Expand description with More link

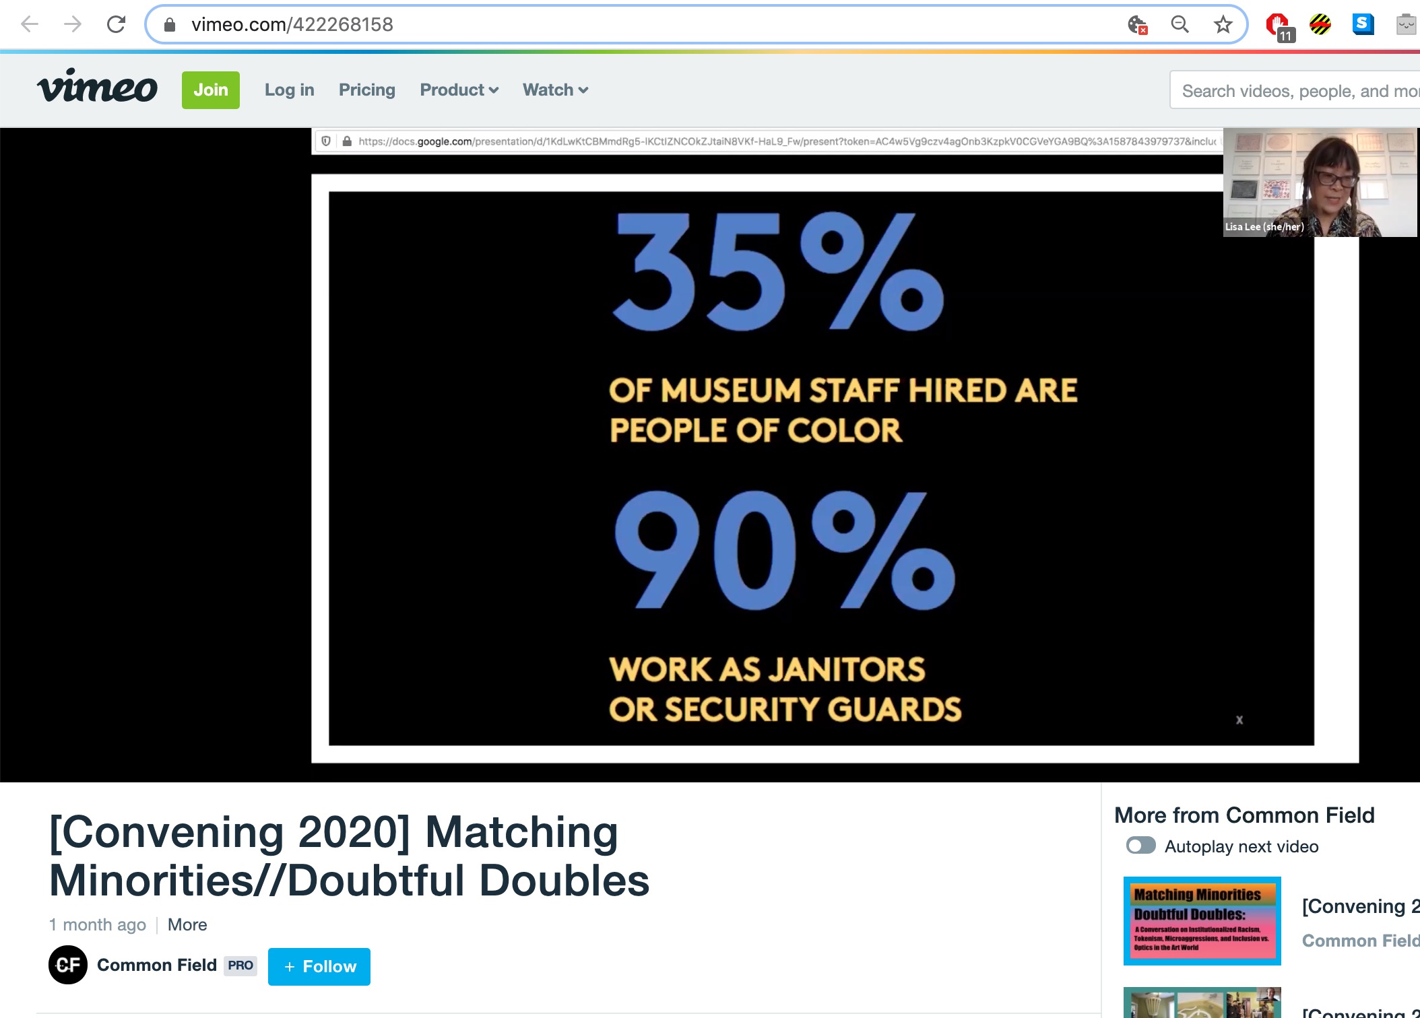(187, 924)
